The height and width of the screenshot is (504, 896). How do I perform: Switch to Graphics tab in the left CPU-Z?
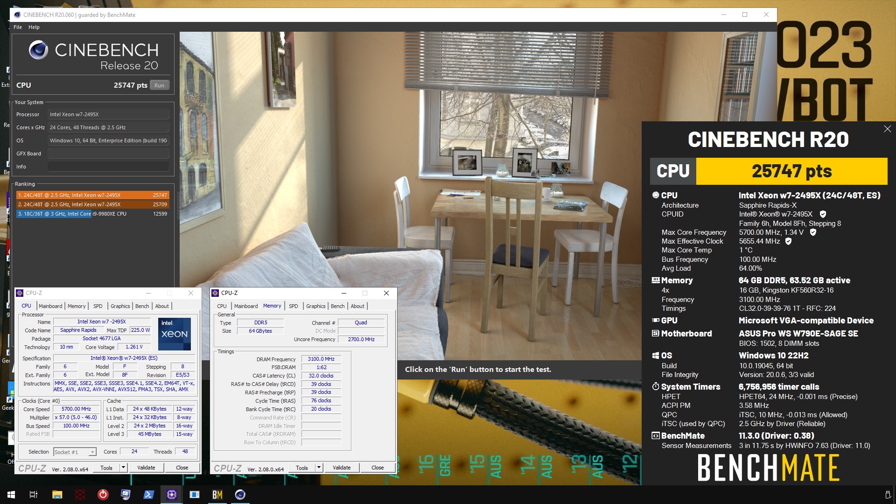[x=120, y=307]
